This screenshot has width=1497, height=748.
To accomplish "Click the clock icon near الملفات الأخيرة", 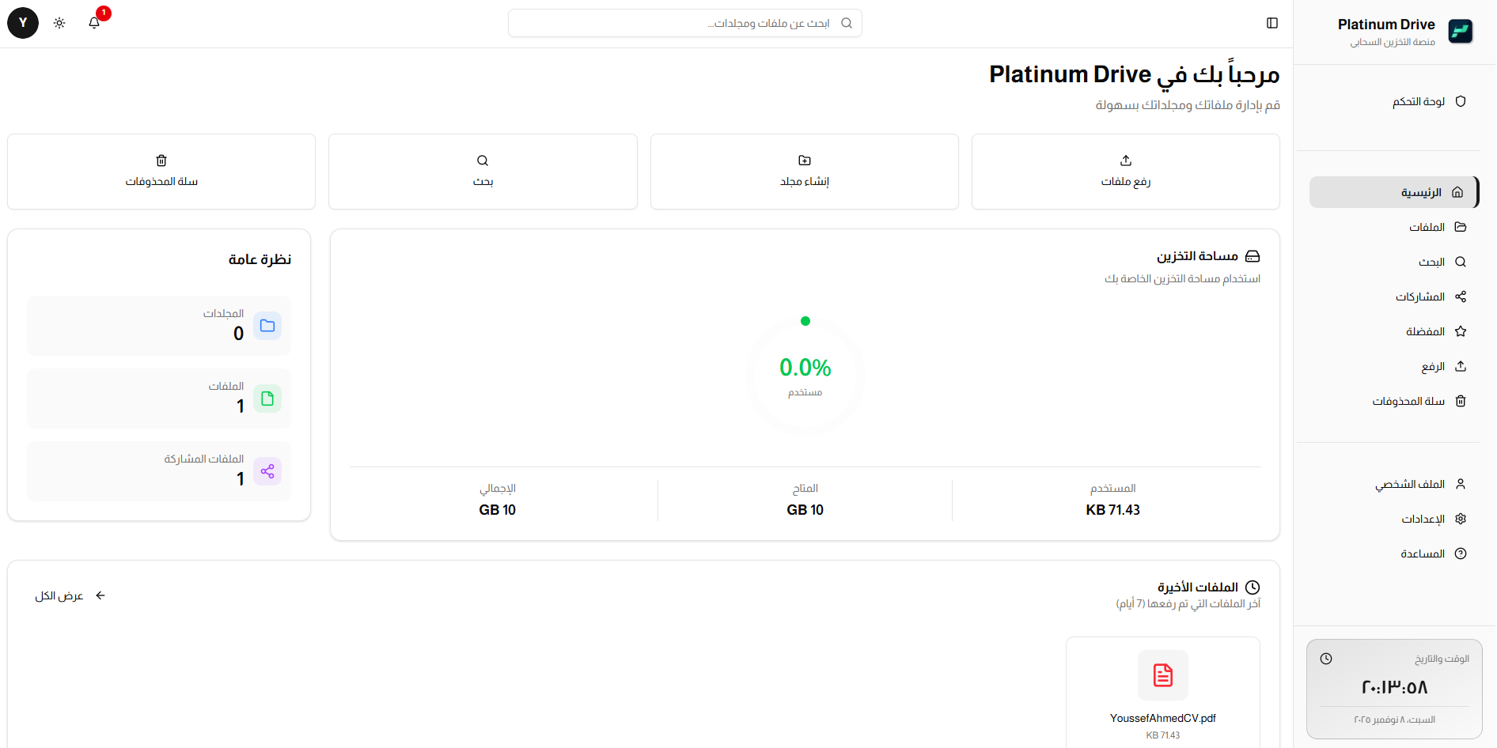I will 1253,587.
